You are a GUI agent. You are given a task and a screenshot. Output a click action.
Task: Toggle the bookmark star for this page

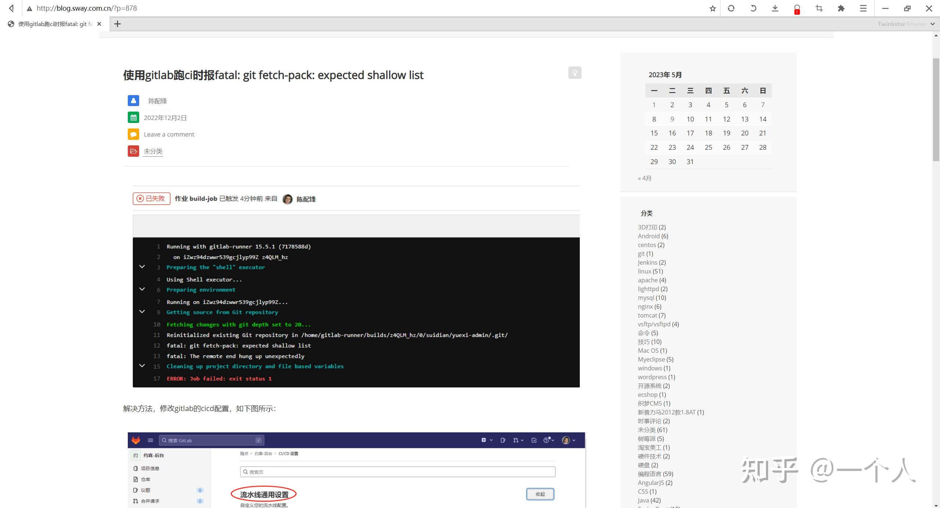coord(712,8)
